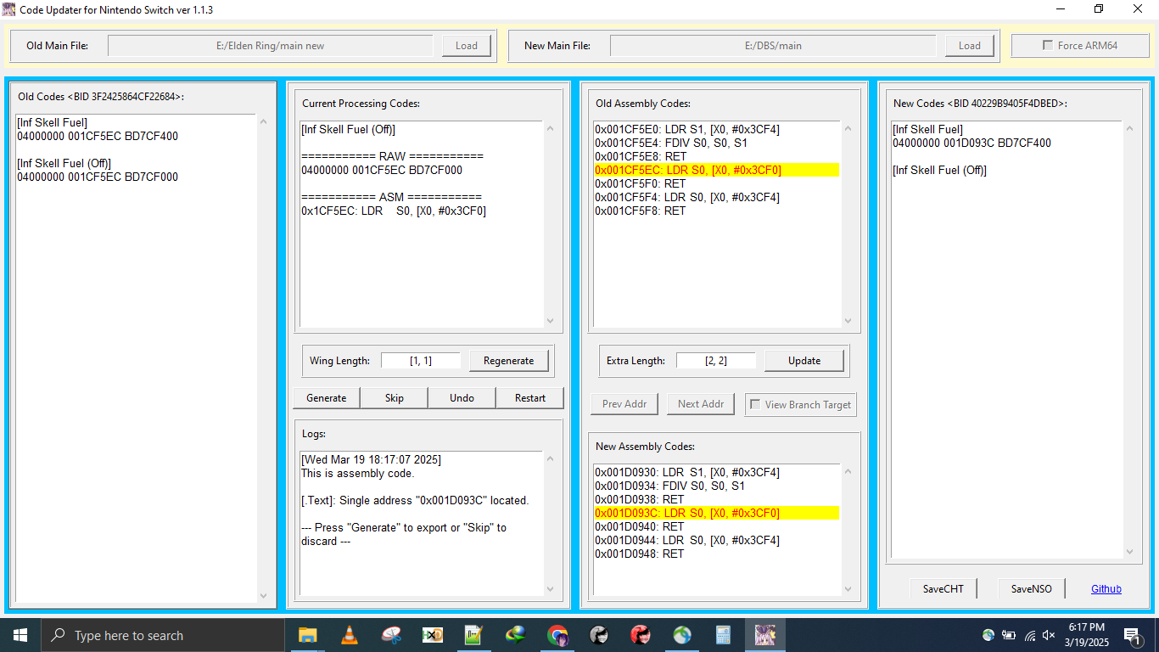Viewport: 1159px width, 652px height.
Task: Click the Old Main File path field
Action: pyautogui.click(x=271, y=46)
